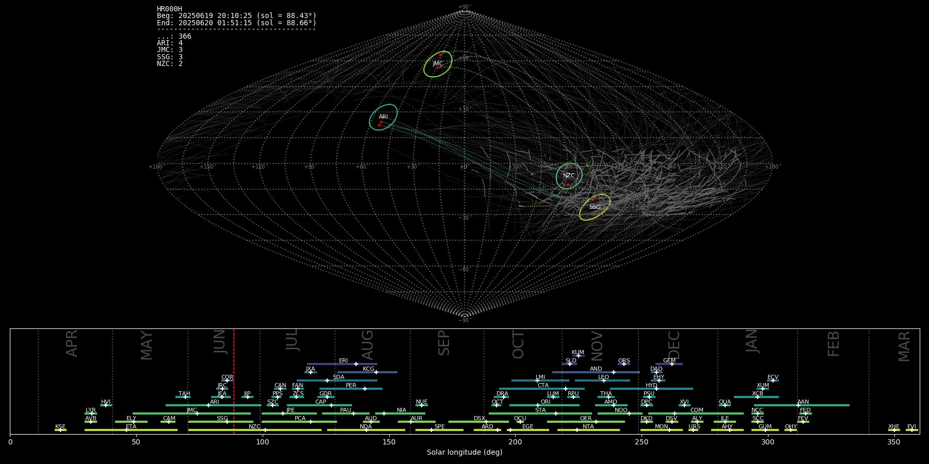Click the KCG shower bar in timeline

pyautogui.click(x=367, y=372)
